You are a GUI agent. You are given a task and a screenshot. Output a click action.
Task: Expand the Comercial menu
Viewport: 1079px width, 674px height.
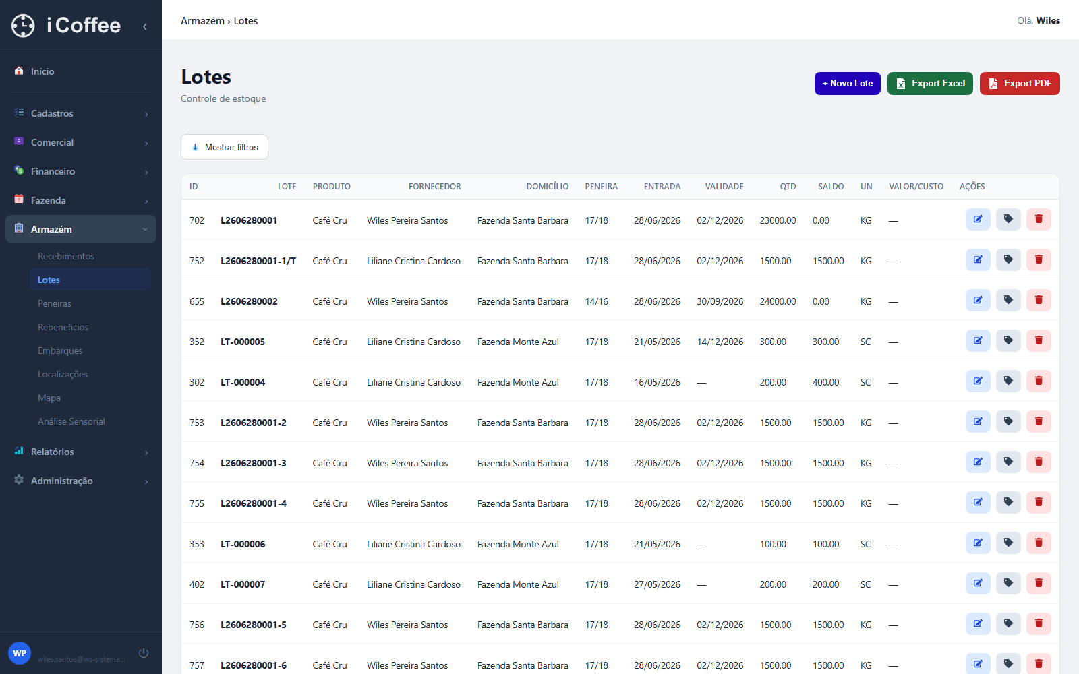click(x=81, y=142)
